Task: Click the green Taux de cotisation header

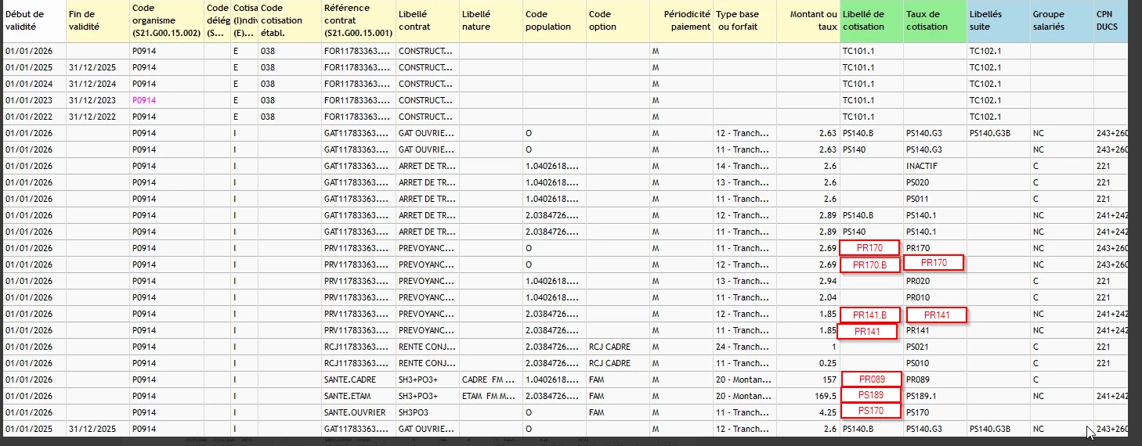Action: (934, 21)
